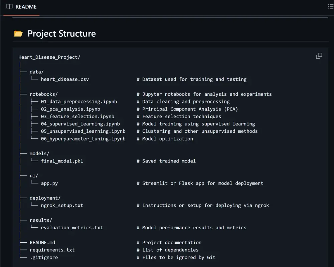
Task: Click the models/ folder entry
Action: tap(39, 154)
